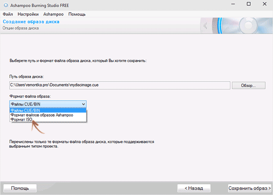Click the disc image path text field

(119, 85)
